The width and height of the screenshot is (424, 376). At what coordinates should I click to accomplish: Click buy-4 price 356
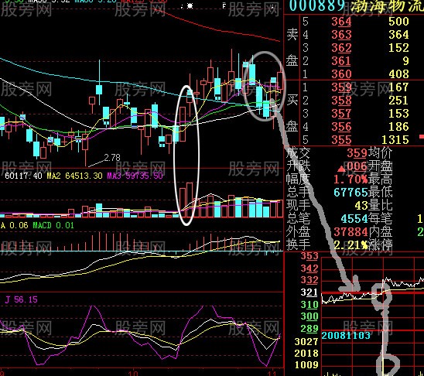[341, 127]
